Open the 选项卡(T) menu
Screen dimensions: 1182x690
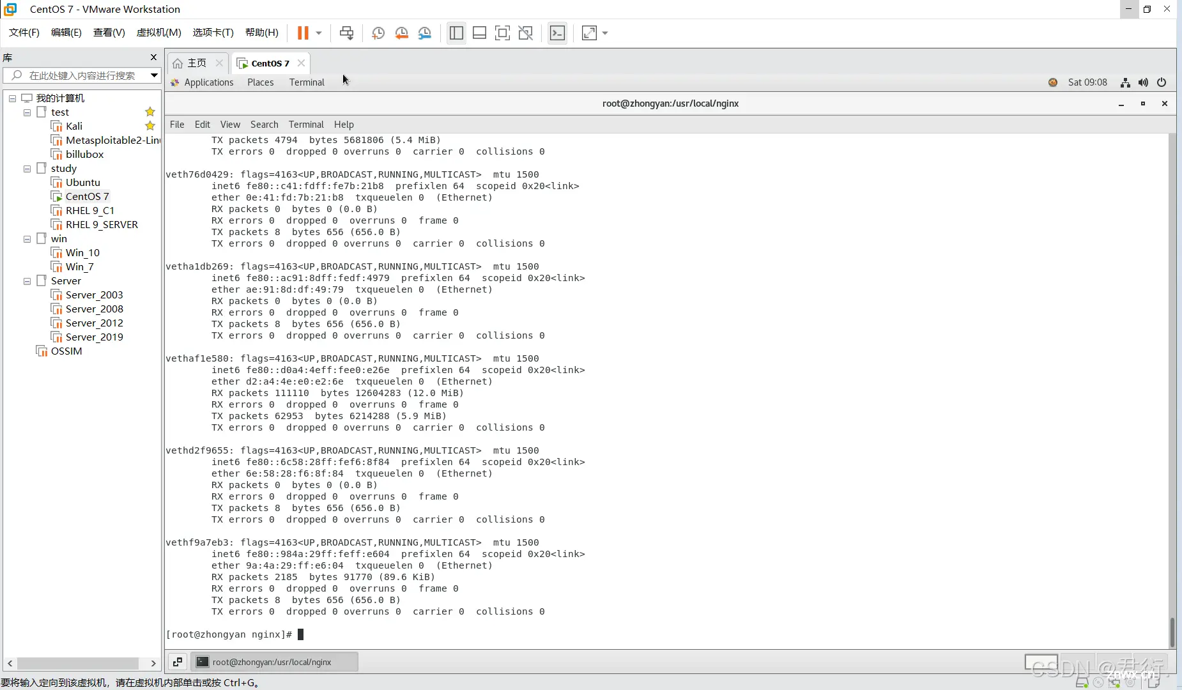[213, 33]
